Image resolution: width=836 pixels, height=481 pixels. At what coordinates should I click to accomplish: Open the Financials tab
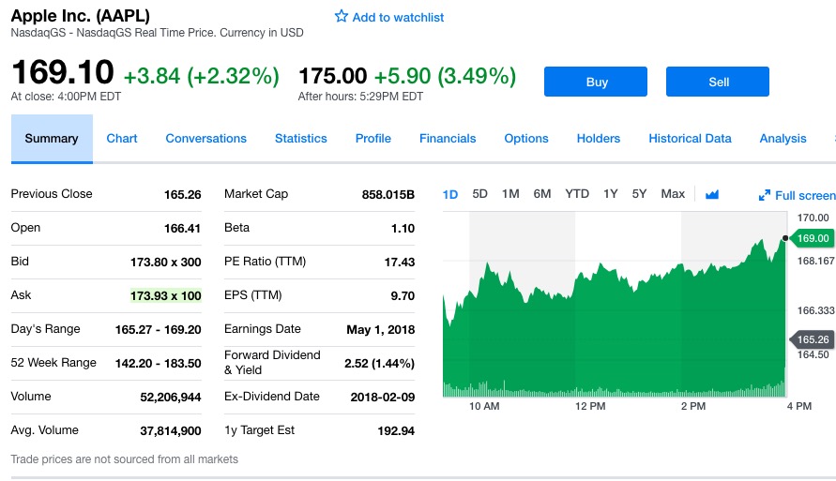point(448,139)
